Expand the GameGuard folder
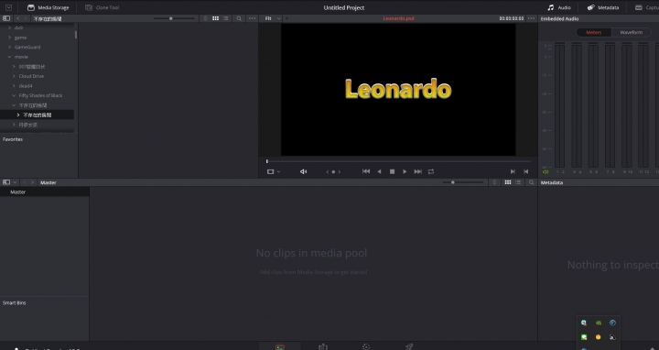Screen dimensions: 659x350 (10, 47)
